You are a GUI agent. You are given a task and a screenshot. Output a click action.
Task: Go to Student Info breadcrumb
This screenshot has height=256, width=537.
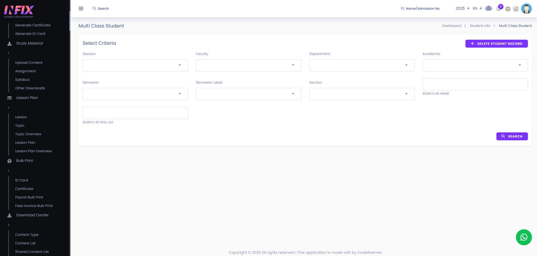coord(480,26)
